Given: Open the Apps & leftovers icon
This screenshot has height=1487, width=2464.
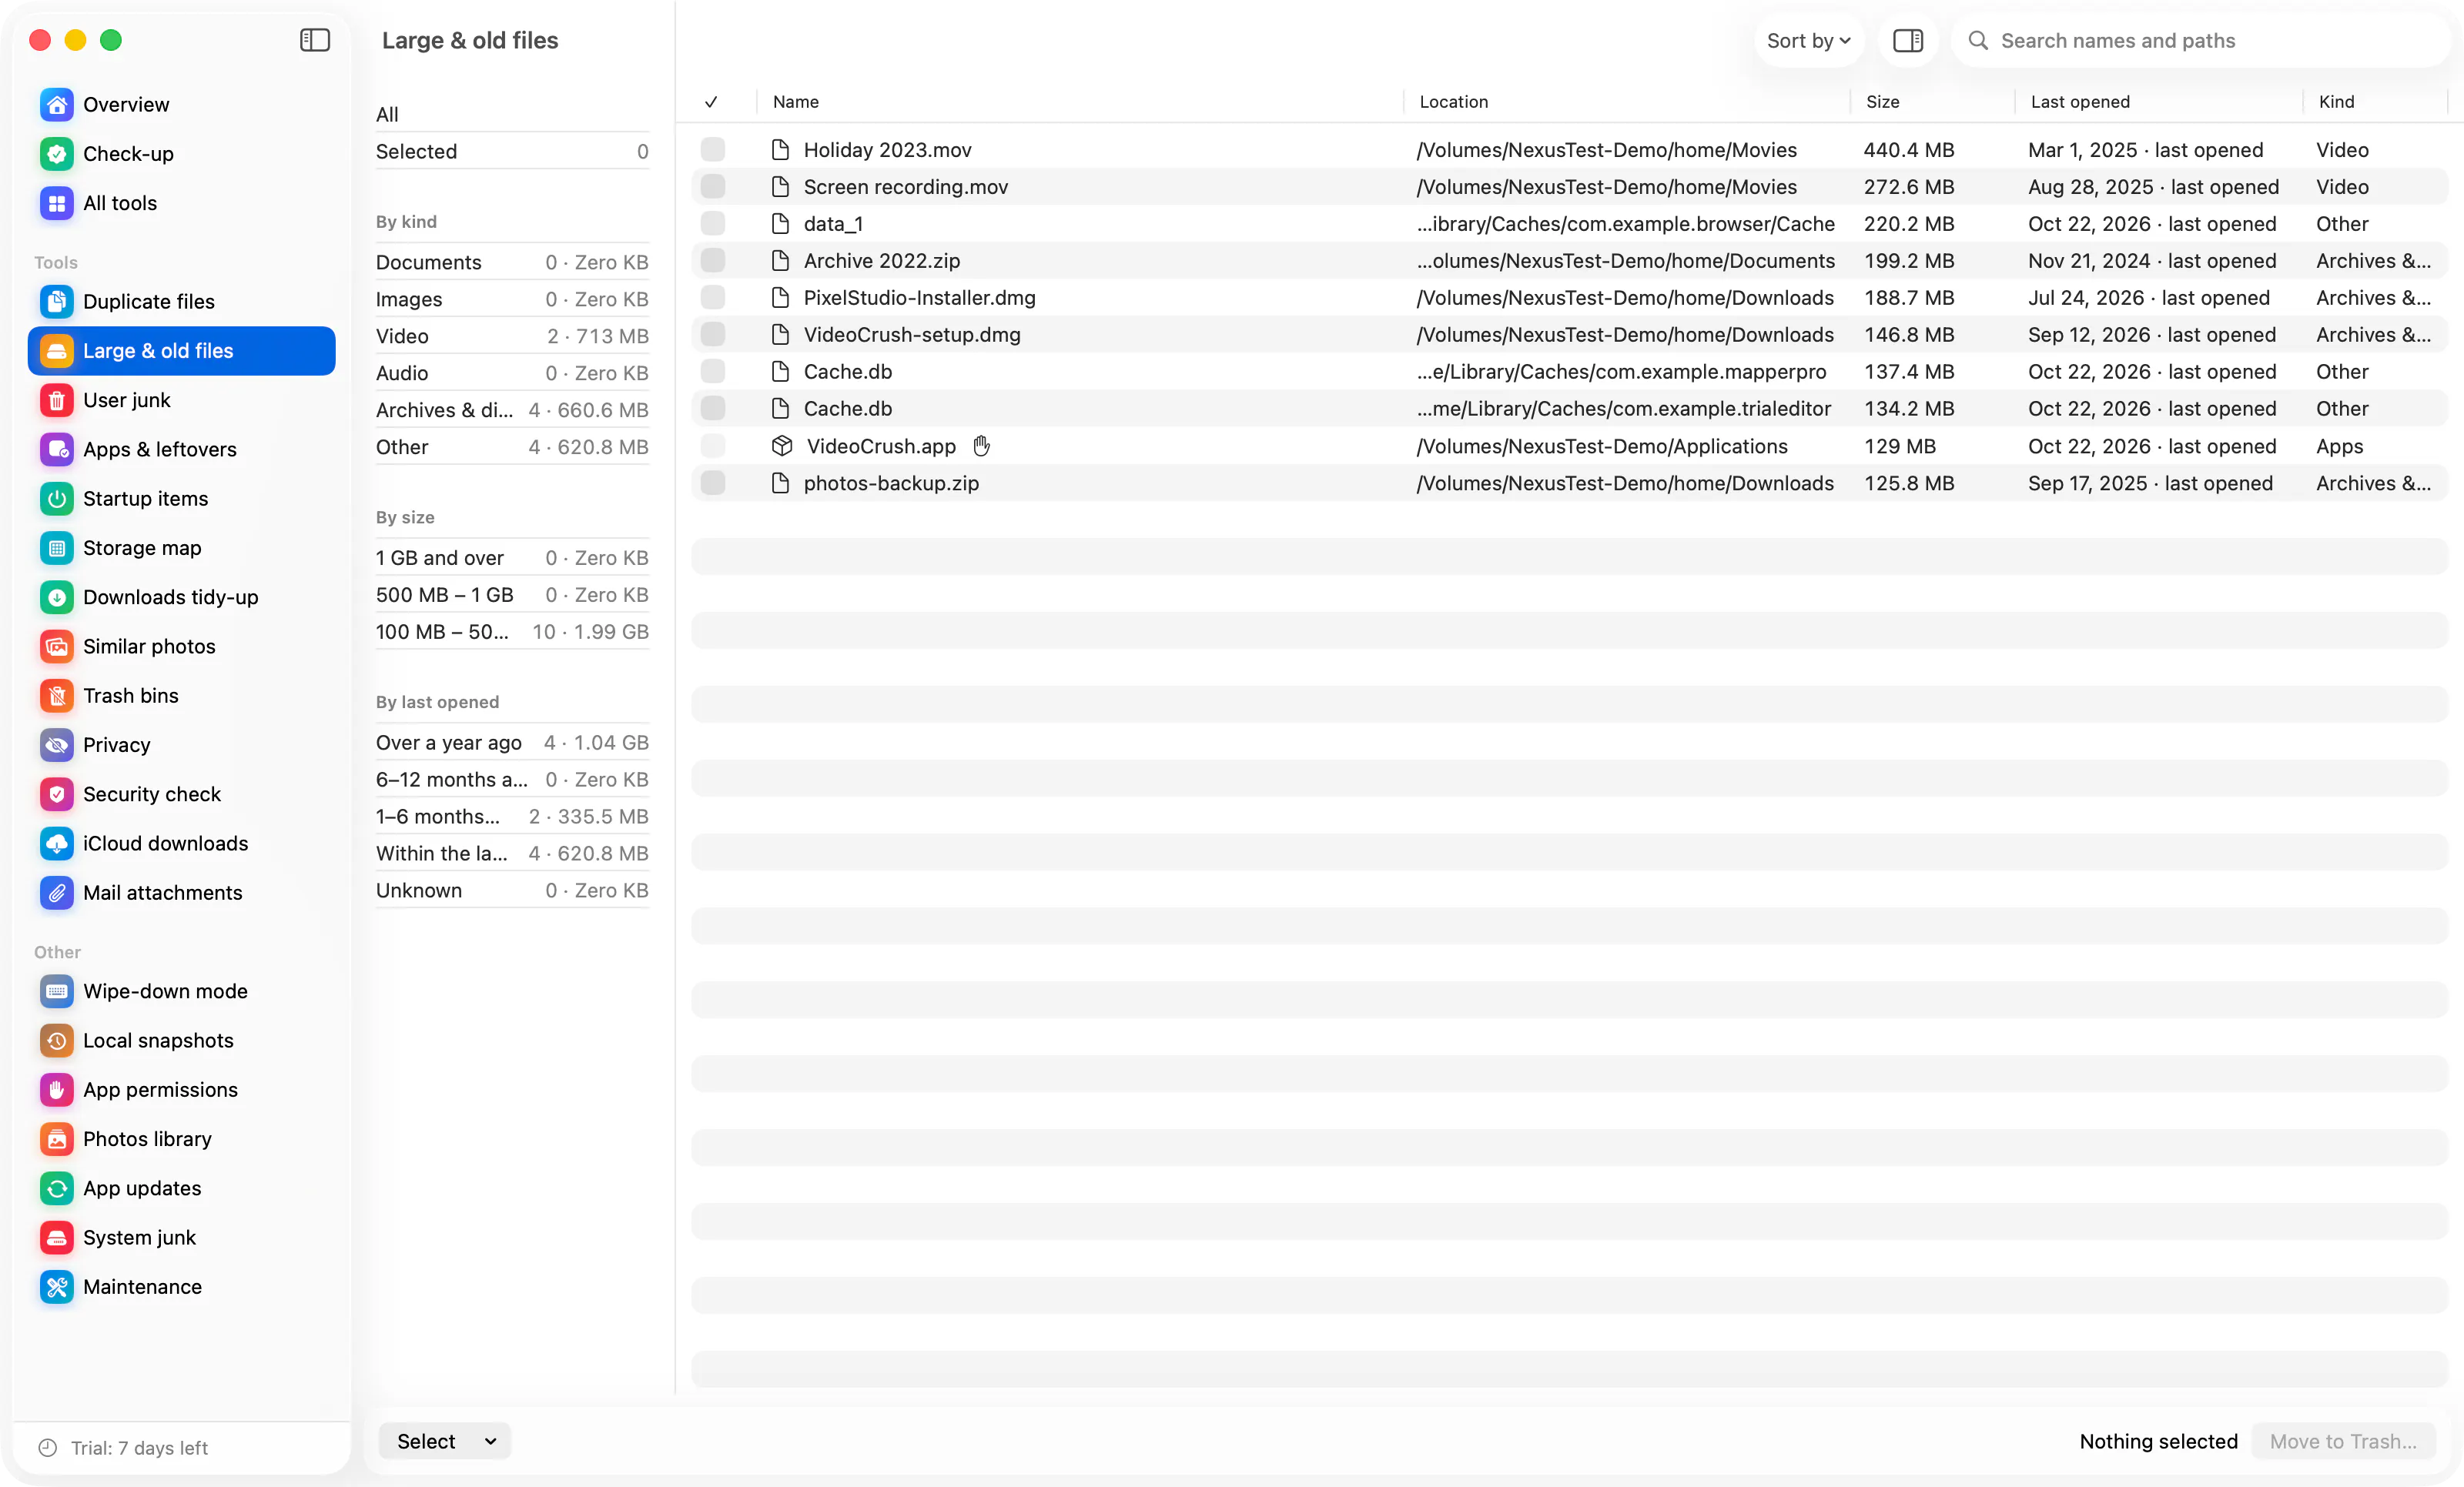Looking at the screenshot, I should click(57, 449).
